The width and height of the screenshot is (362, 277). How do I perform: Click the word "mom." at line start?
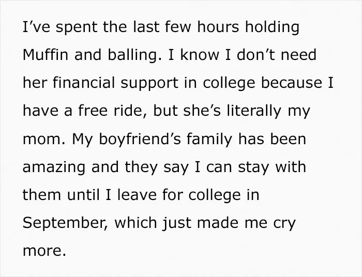coord(44,139)
